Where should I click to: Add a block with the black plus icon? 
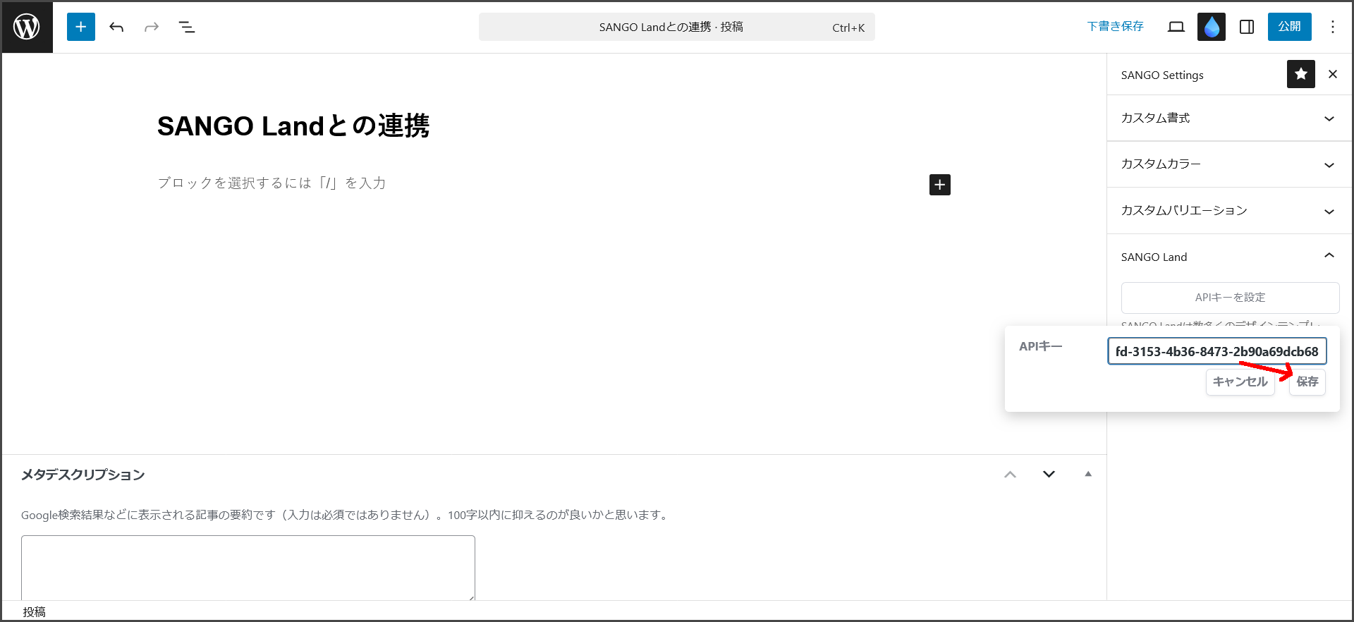coord(940,185)
